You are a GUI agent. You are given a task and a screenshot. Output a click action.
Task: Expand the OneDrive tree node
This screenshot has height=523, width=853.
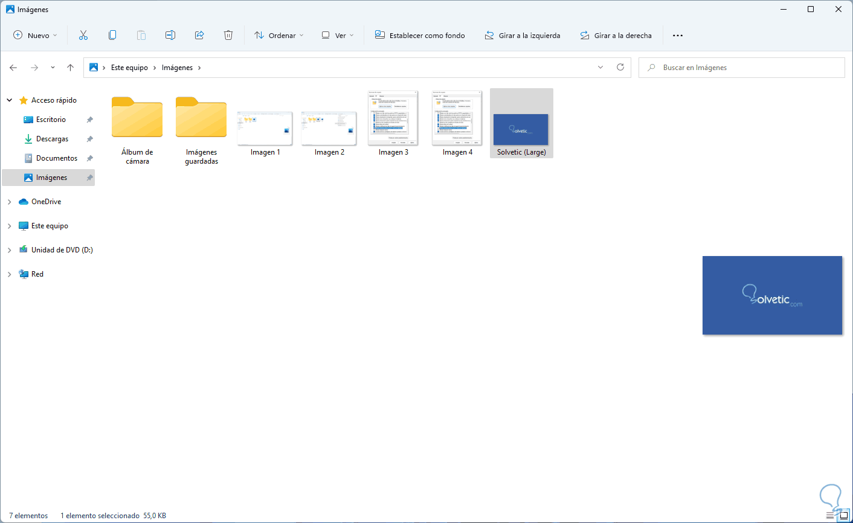pyautogui.click(x=10, y=202)
